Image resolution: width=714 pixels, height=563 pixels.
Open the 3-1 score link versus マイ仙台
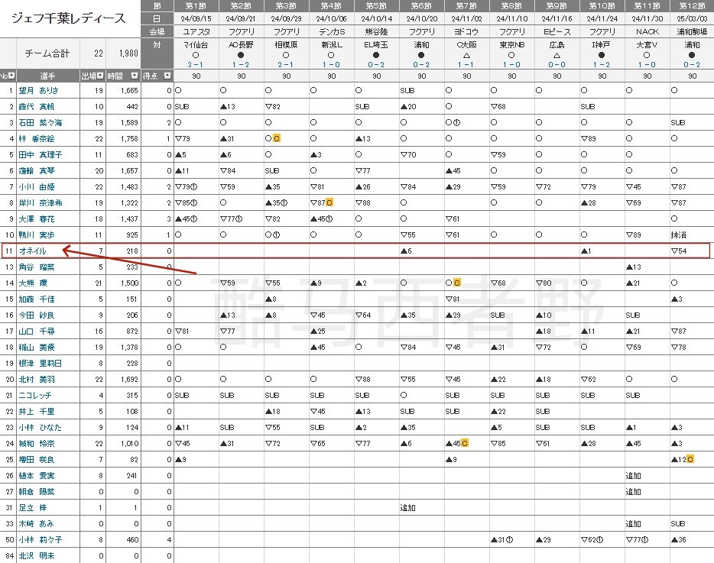pyautogui.click(x=196, y=65)
